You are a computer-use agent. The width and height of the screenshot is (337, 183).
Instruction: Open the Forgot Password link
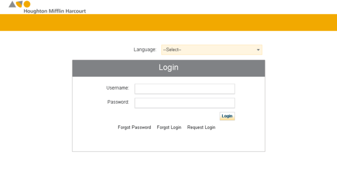[134, 127]
